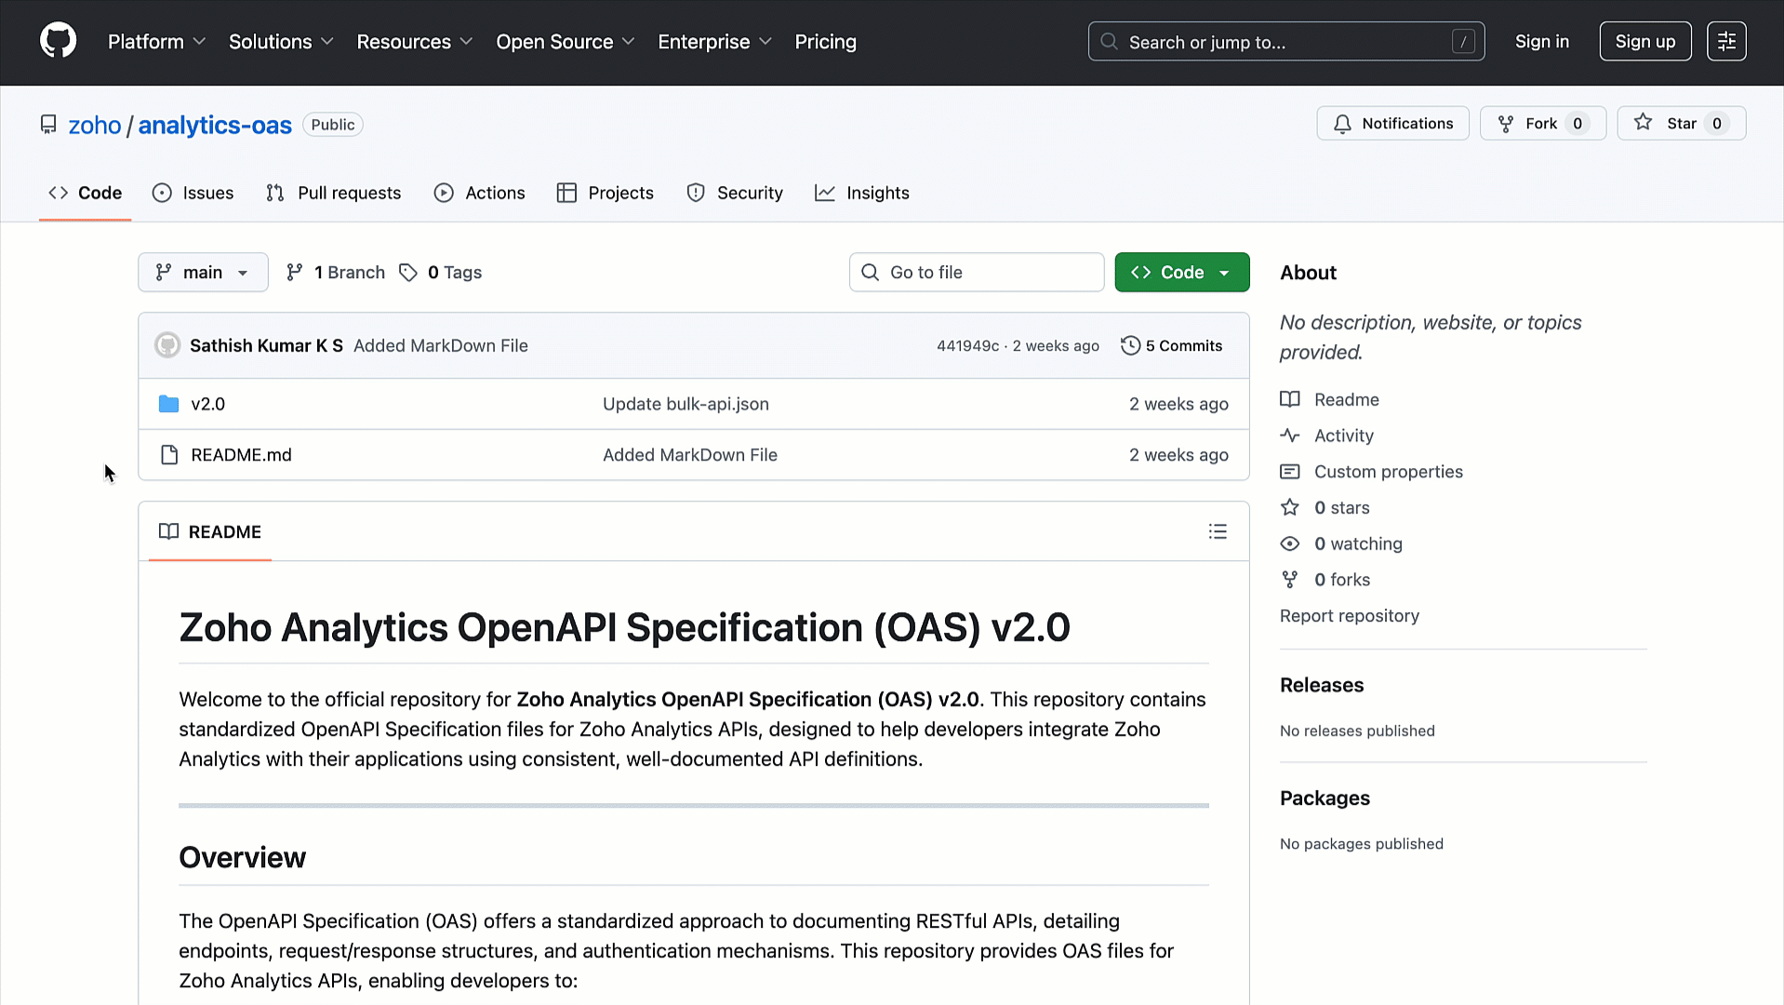The width and height of the screenshot is (1784, 1005).
Task: Fork the repository
Action: click(1542, 123)
